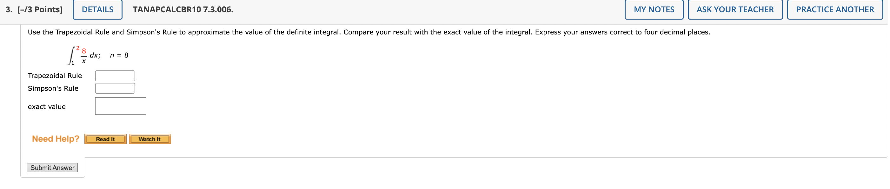Click the Trapezoidal Rule answer box

[x=114, y=76]
